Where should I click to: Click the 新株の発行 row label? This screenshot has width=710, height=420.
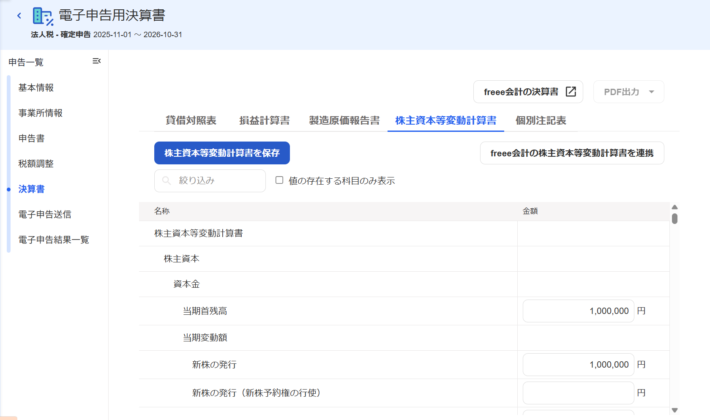pos(214,365)
